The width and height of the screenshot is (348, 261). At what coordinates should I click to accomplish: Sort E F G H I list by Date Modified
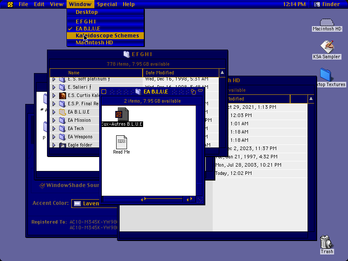pos(181,73)
